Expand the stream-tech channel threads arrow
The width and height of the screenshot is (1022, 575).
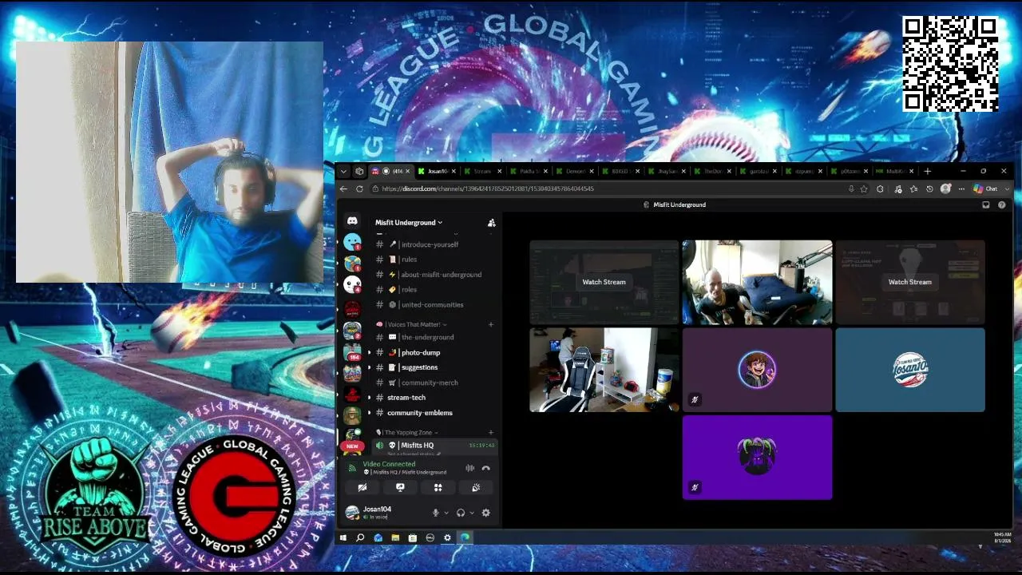point(369,398)
